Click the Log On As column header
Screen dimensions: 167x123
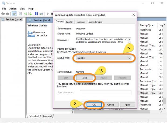tap(161, 25)
